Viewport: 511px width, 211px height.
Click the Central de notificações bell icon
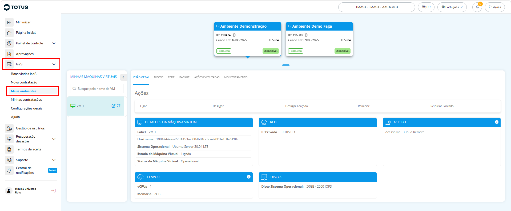pos(9,170)
